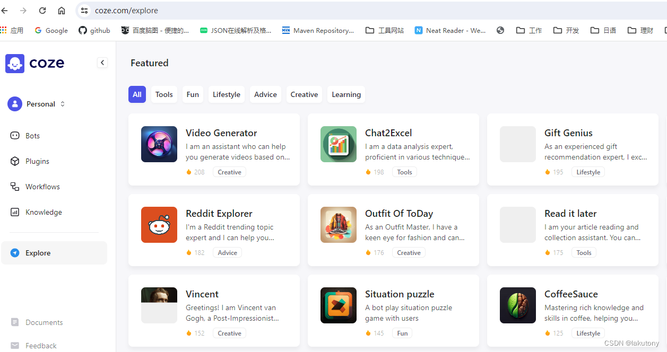Viewport: 667px width, 352px height.
Task: Click the CoffeeSauce coffee bean icon
Action: [518, 305]
